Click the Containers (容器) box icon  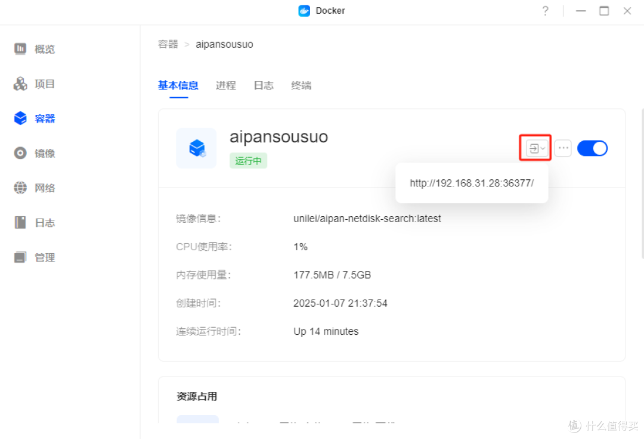pos(20,119)
